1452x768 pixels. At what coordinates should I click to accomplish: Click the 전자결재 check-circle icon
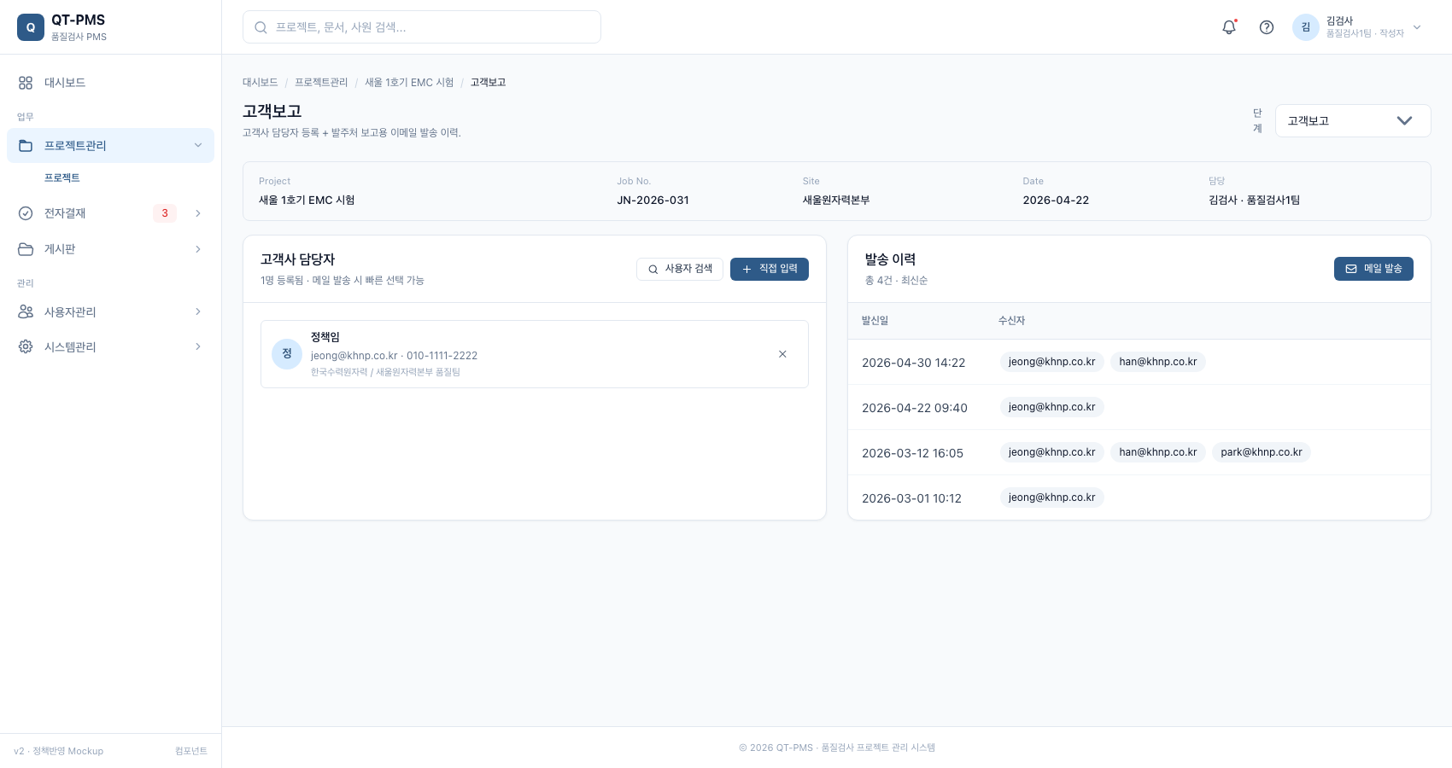26,213
